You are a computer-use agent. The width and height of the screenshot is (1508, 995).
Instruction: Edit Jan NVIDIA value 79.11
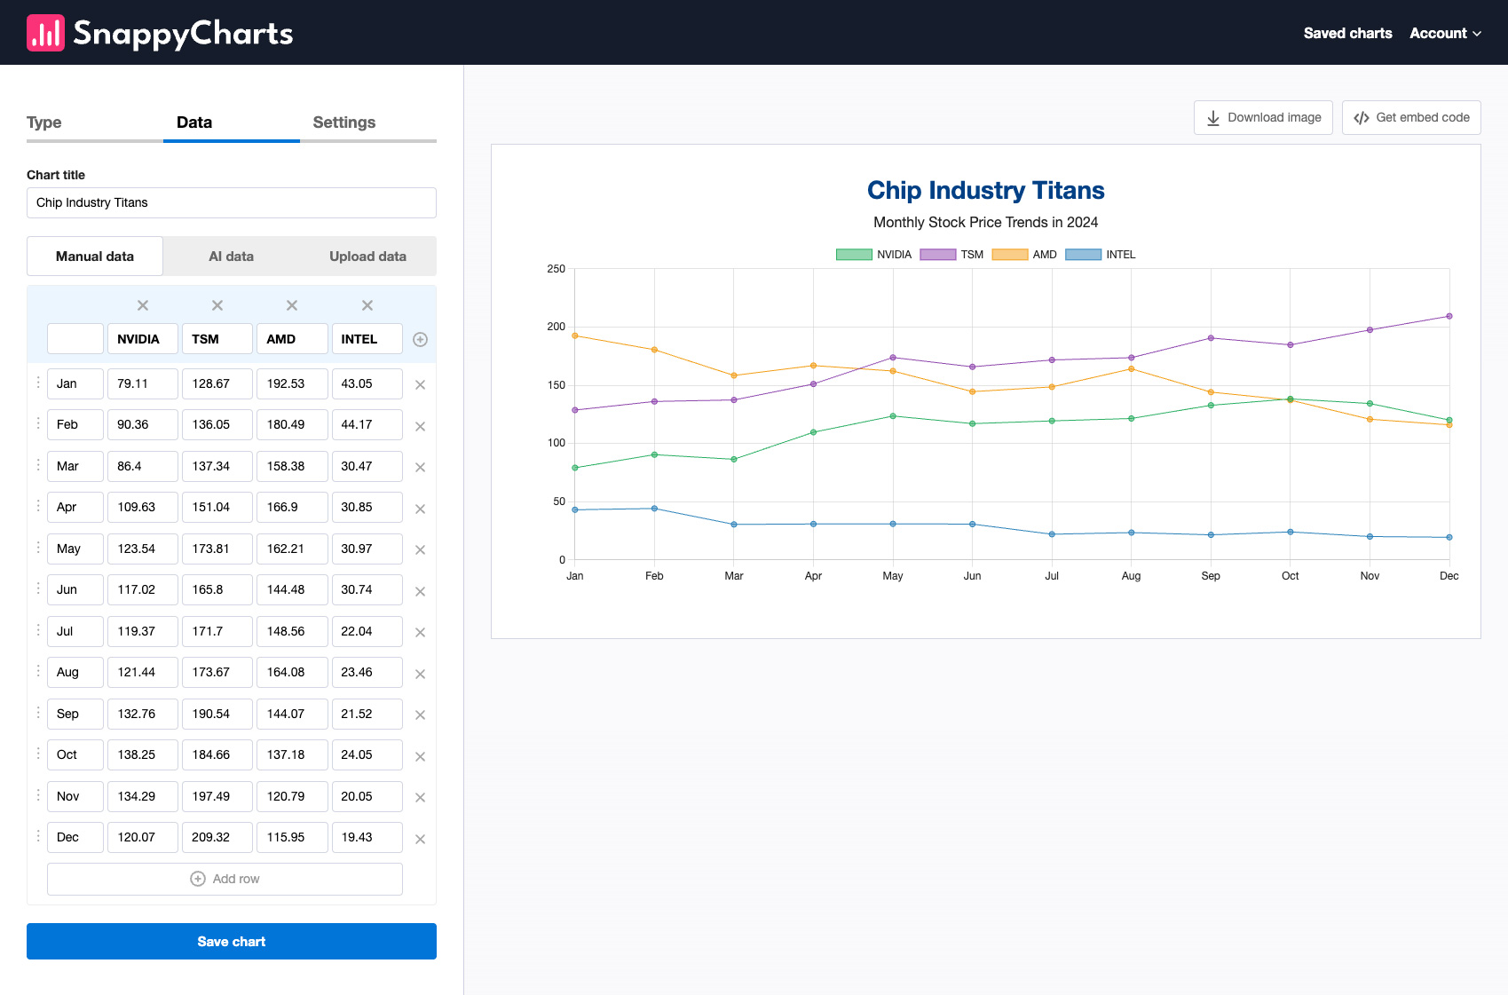[x=143, y=384]
